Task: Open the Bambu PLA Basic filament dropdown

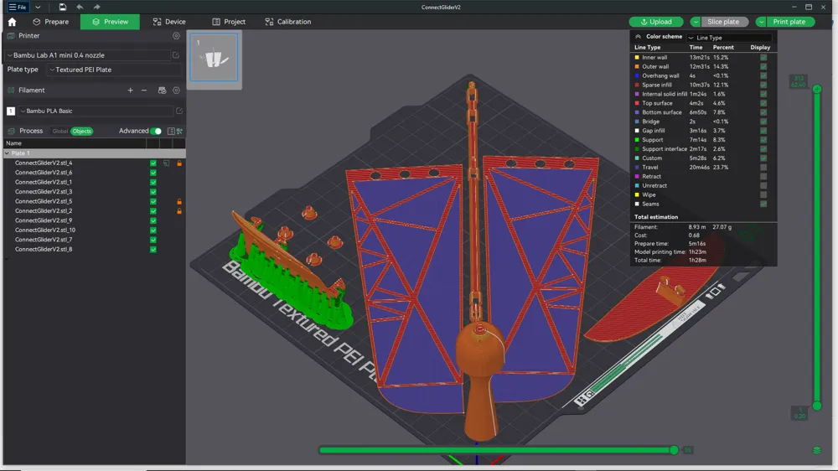Action: [96, 111]
